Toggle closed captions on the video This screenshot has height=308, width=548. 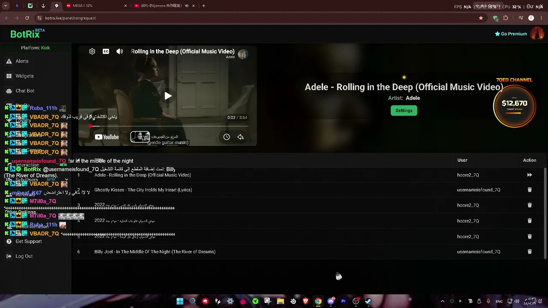point(106,51)
